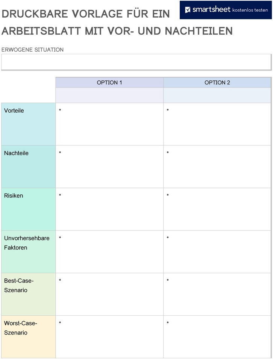Select the OPTION 1 column header
This screenshot has height=359, width=273.
(x=109, y=82)
